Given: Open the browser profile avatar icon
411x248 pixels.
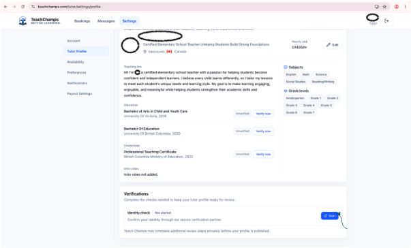Looking at the screenshot, I should point(397,7).
